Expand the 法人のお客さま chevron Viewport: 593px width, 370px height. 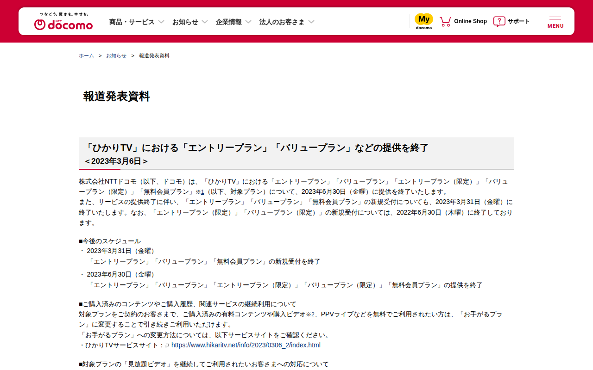coord(311,22)
